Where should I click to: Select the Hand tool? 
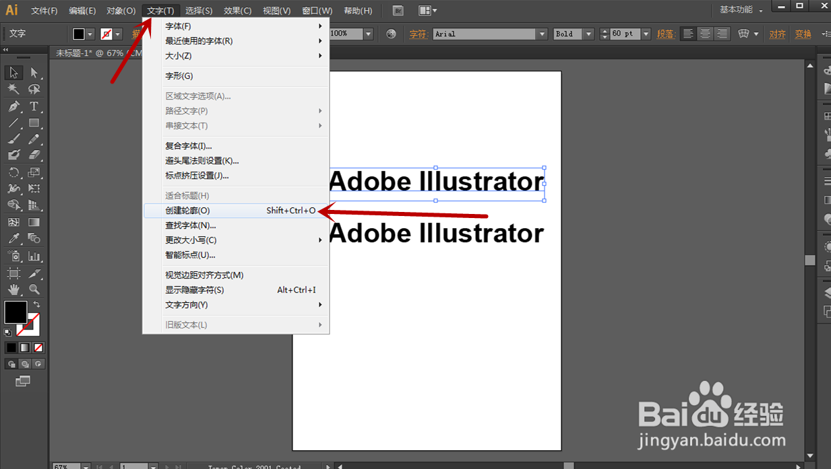pos(13,290)
